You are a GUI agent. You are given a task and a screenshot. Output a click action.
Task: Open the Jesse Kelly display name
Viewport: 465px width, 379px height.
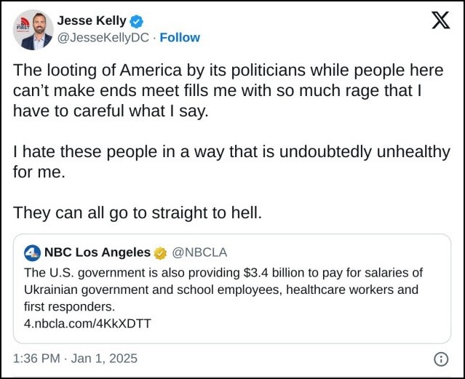[x=92, y=21]
